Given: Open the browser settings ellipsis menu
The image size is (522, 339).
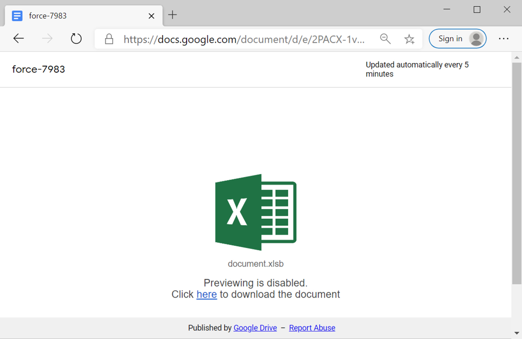Looking at the screenshot, I should click(504, 39).
